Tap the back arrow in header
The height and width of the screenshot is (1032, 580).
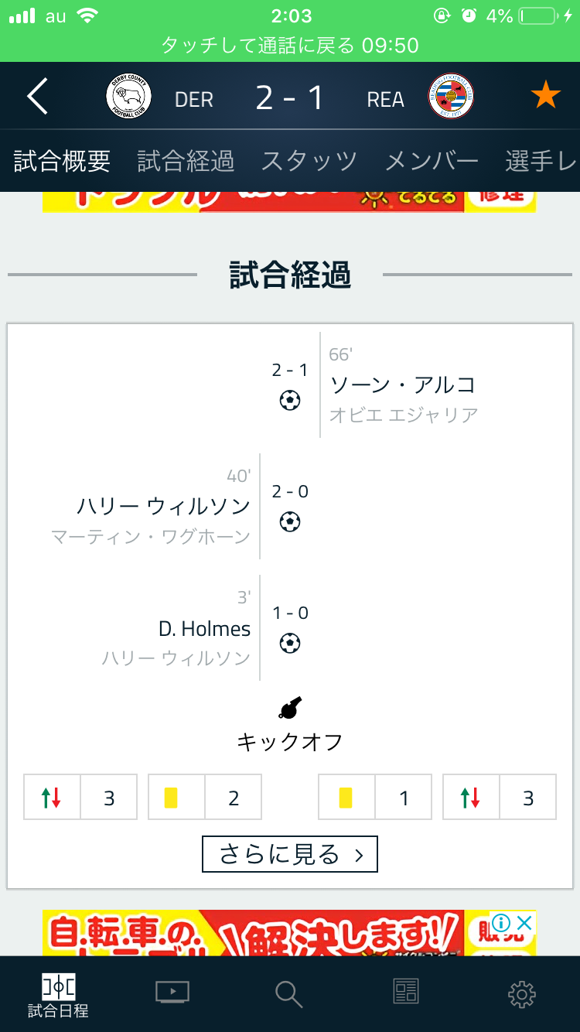point(37,97)
